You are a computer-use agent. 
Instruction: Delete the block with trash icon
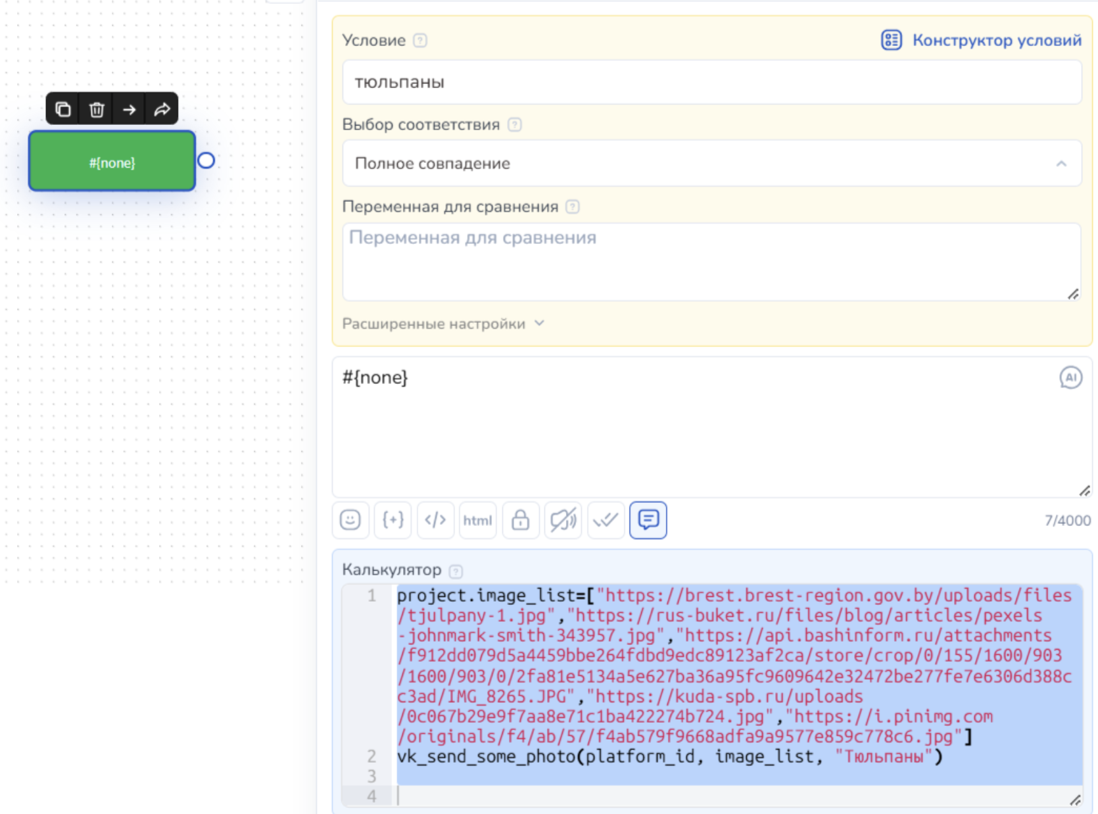tap(97, 109)
